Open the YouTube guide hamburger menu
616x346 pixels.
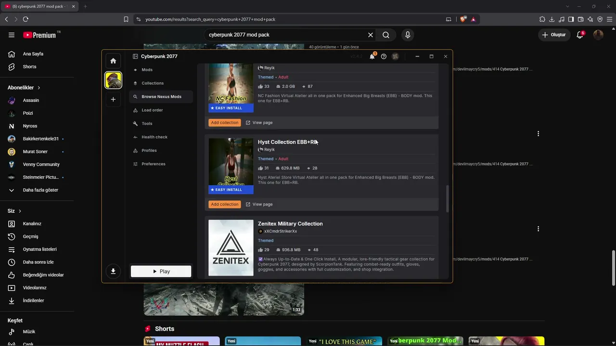tap(12, 35)
